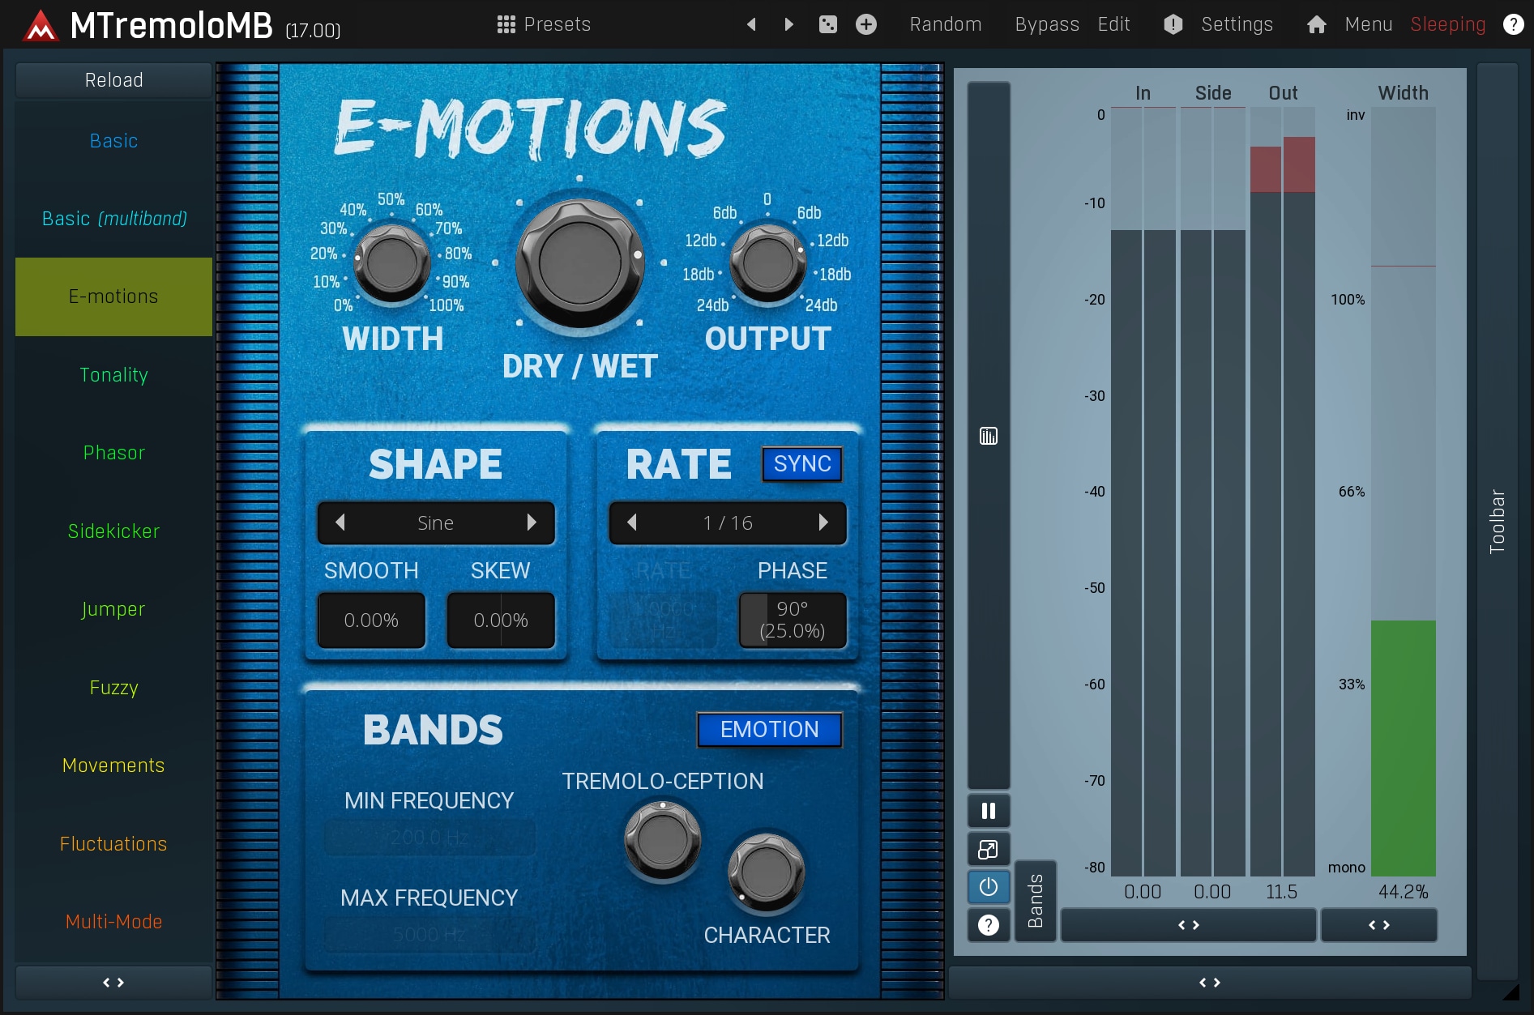
Task: Select the Sidekicker mode tab
Action: 113,531
